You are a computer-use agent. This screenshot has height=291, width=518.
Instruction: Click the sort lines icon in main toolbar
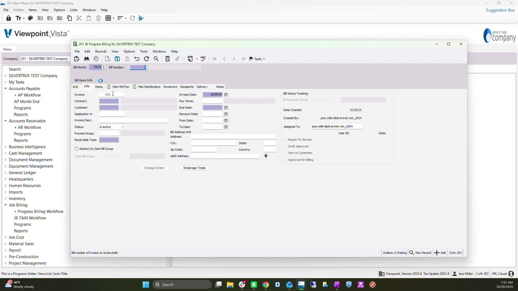coord(120,18)
